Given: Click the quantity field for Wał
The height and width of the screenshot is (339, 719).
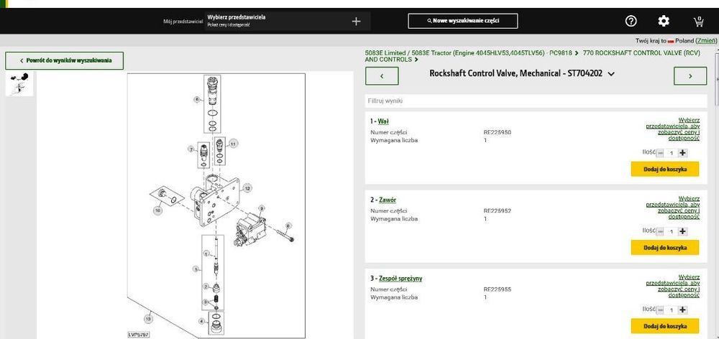Looking at the screenshot, I should 672,154.
